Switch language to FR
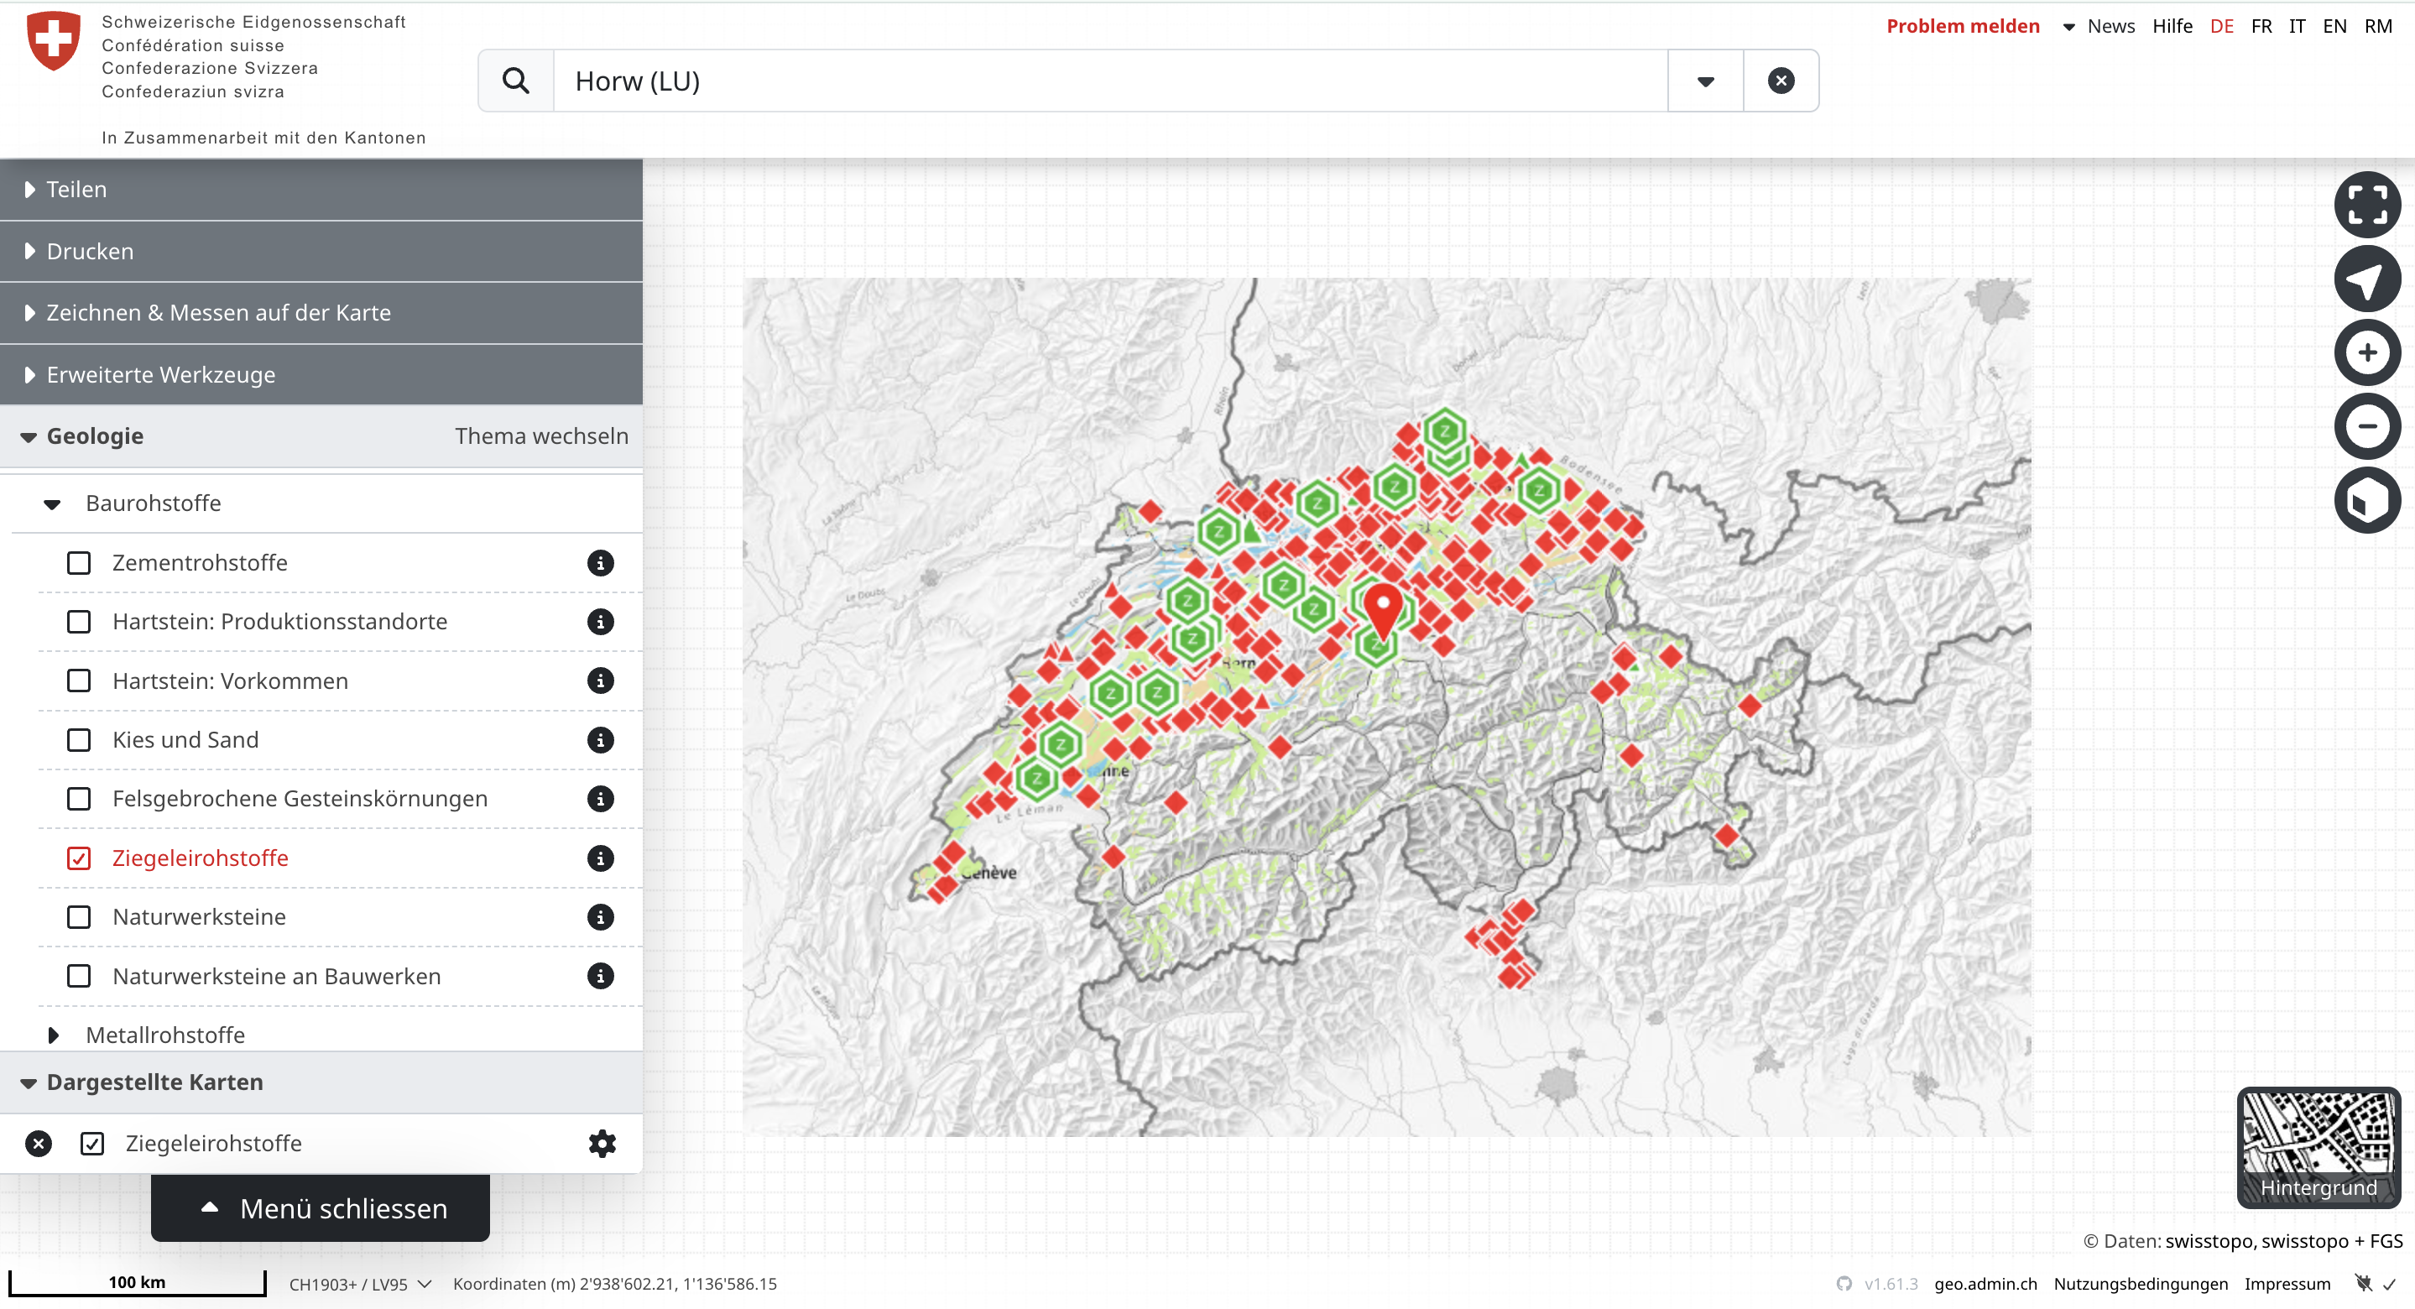Screen dimensions: 2415x1309 2261,26
